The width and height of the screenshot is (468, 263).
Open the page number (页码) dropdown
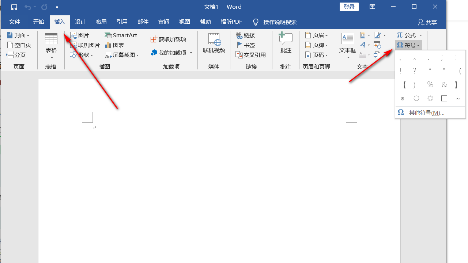click(x=316, y=55)
